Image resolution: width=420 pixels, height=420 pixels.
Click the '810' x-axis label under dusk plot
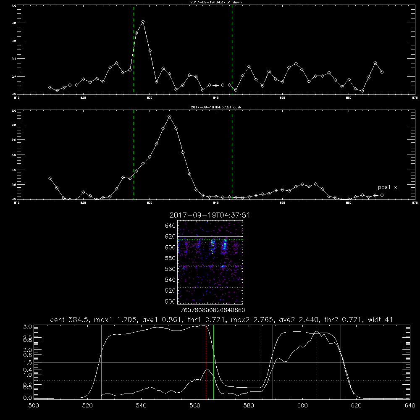17,203
